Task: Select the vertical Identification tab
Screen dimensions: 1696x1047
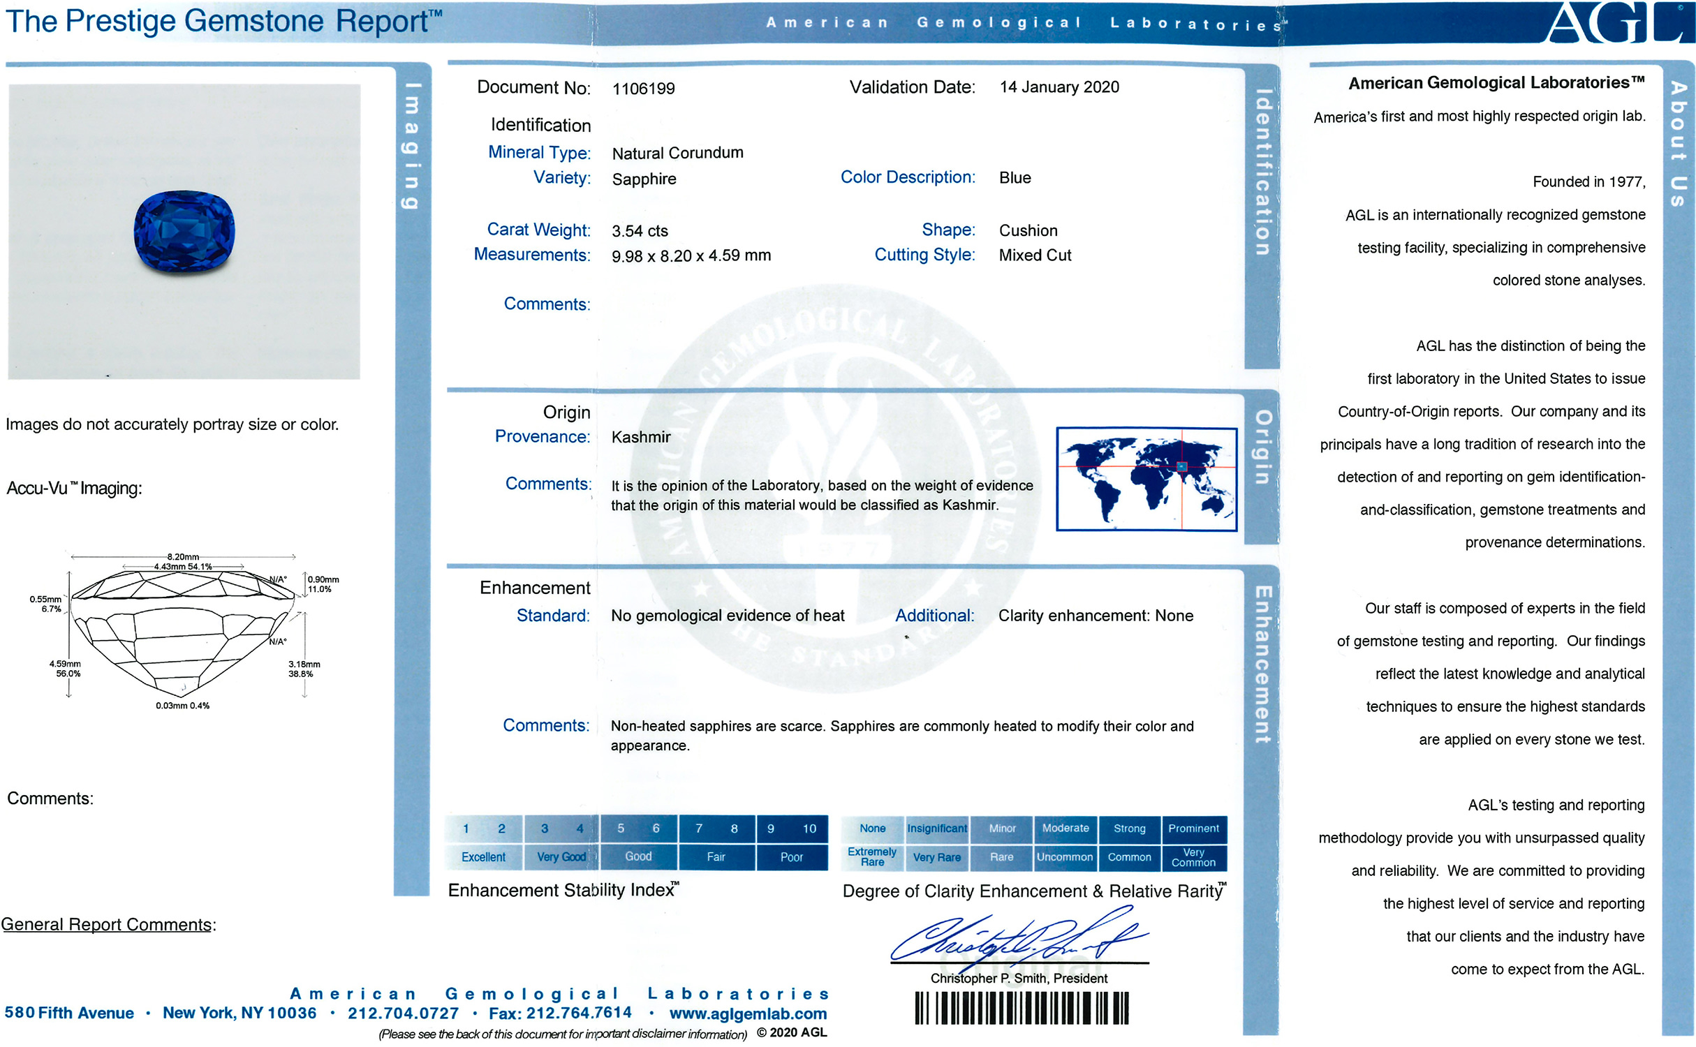Action: tap(1262, 172)
